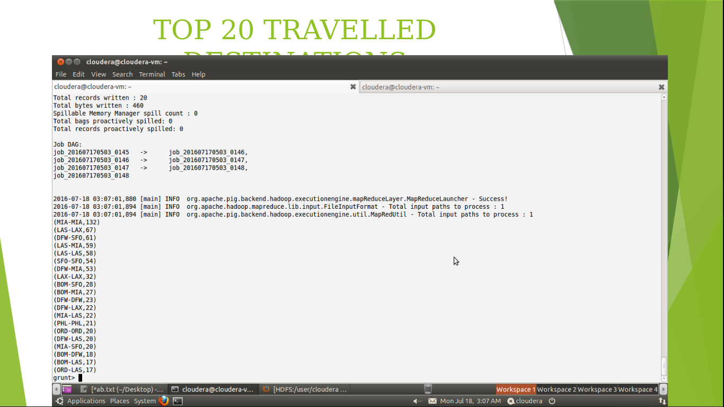
Task: Launch Firefox from the panel
Action: tap(164, 401)
